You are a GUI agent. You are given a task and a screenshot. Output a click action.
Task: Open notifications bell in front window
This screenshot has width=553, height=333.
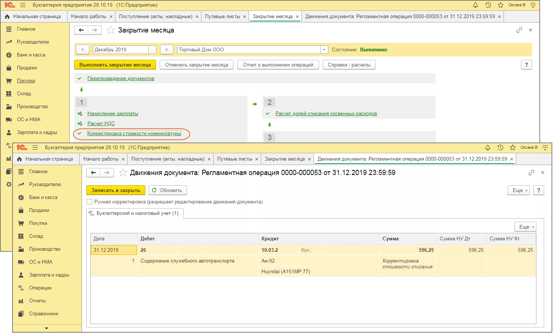click(x=488, y=148)
